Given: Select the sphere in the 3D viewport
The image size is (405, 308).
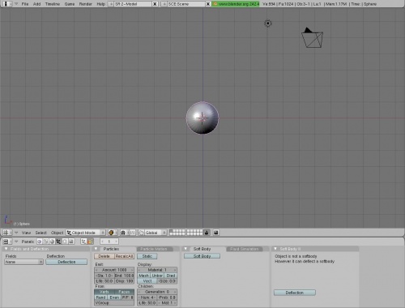Looking at the screenshot, I should (x=202, y=118).
